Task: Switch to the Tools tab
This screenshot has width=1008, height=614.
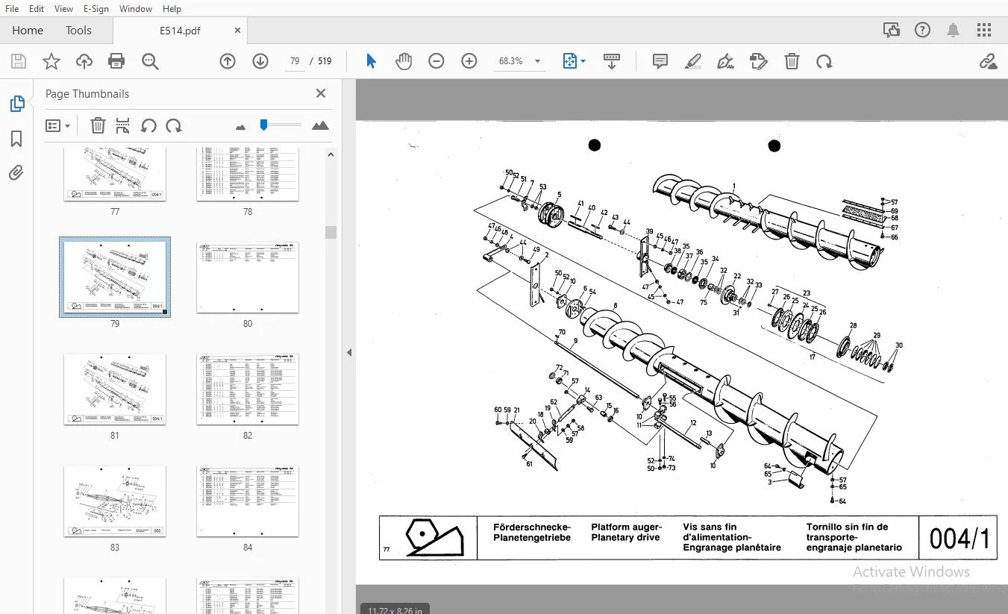Action: click(78, 31)
